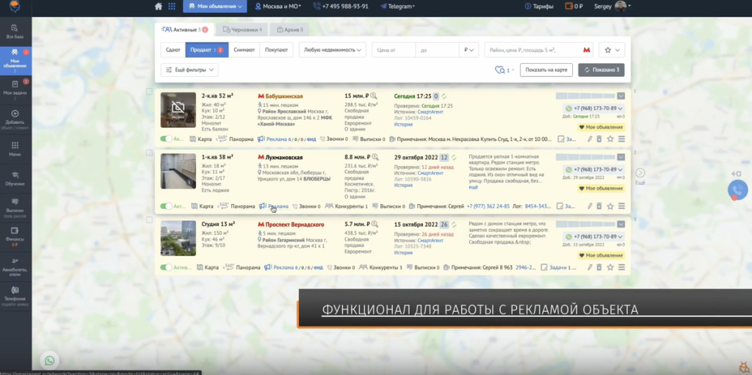Screen dimensions: 752x375
Task: Open Карта for the Лухмановская listing
Action: tap(202, 206)
